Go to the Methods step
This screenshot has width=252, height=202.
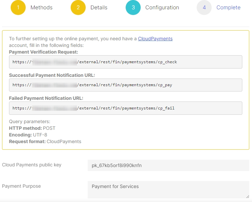pos(41,8)
